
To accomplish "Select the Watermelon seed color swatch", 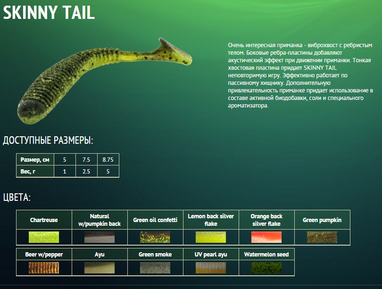I will pyautogui.click(x=266, y=268).
